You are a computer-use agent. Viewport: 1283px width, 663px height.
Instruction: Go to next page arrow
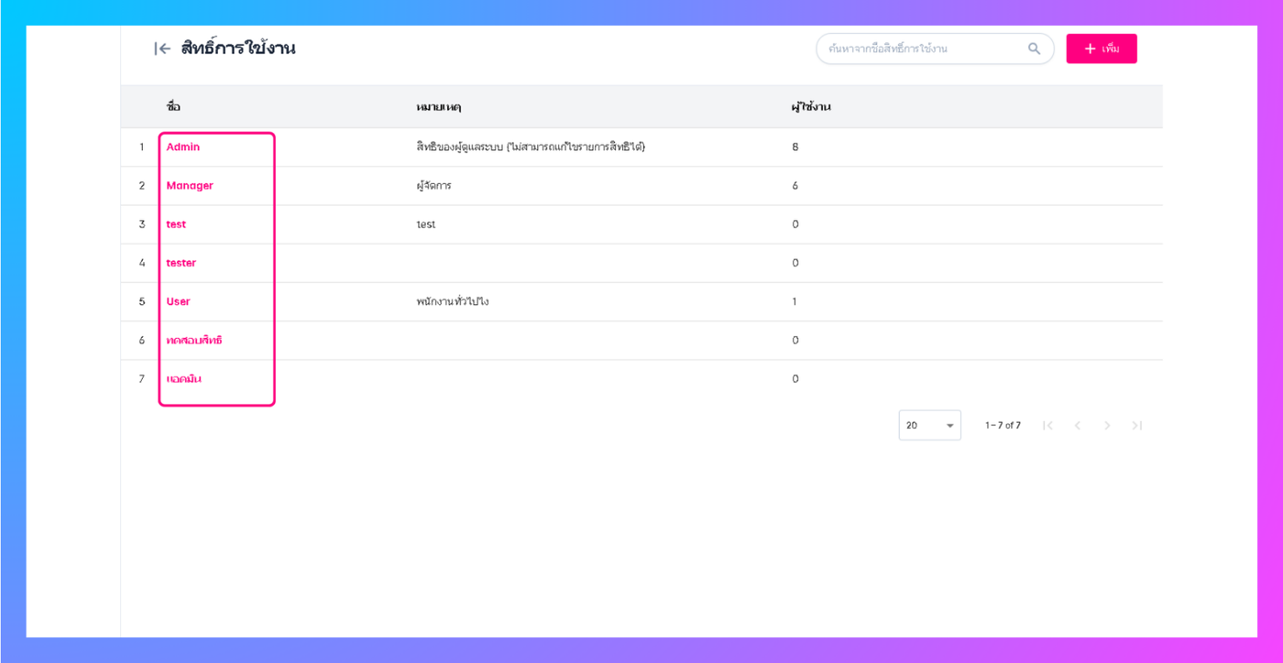[1107, 426]
